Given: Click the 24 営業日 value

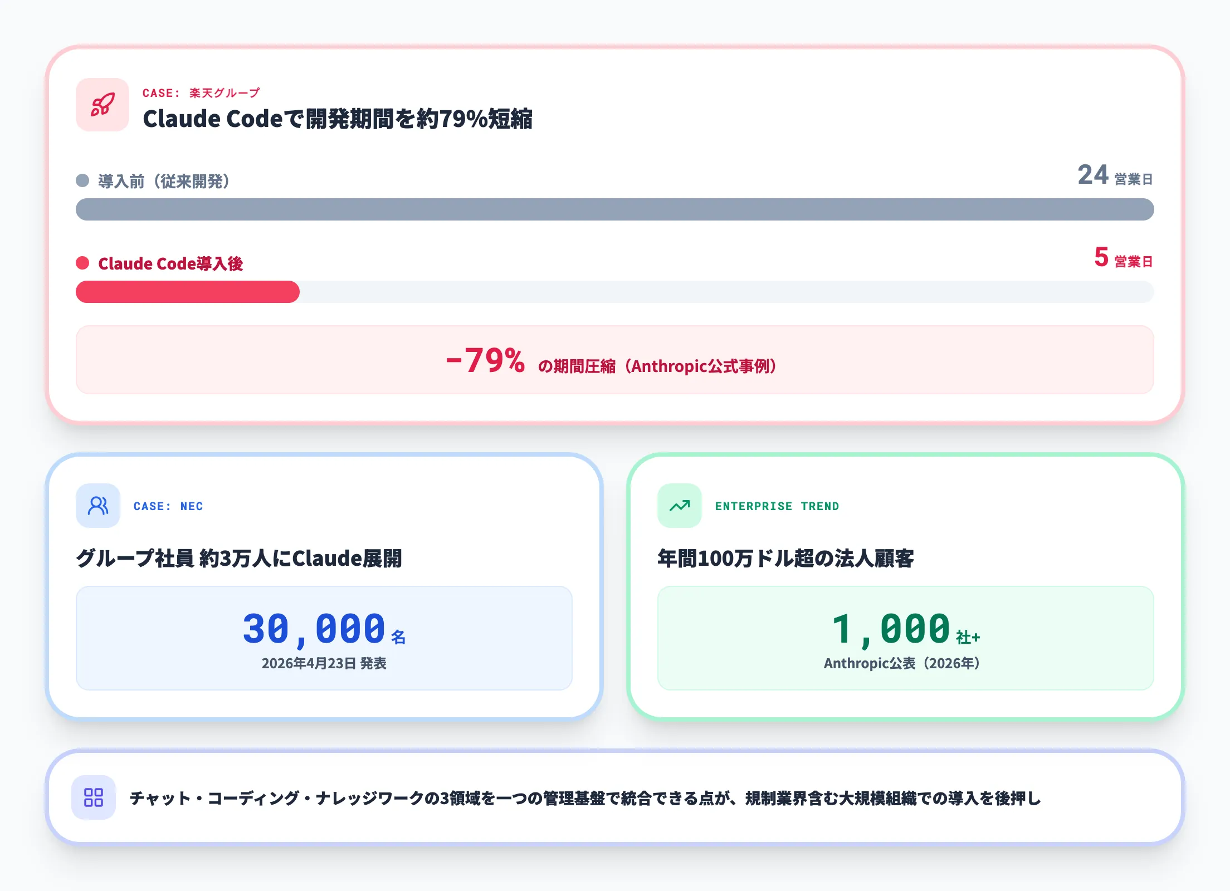Looking at the screenshot, I should click(1115, 175).
